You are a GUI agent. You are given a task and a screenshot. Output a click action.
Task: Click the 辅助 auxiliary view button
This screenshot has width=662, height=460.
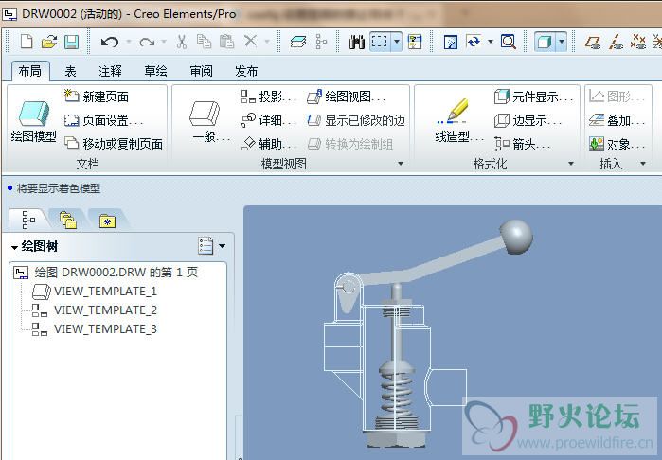[268, 144]
